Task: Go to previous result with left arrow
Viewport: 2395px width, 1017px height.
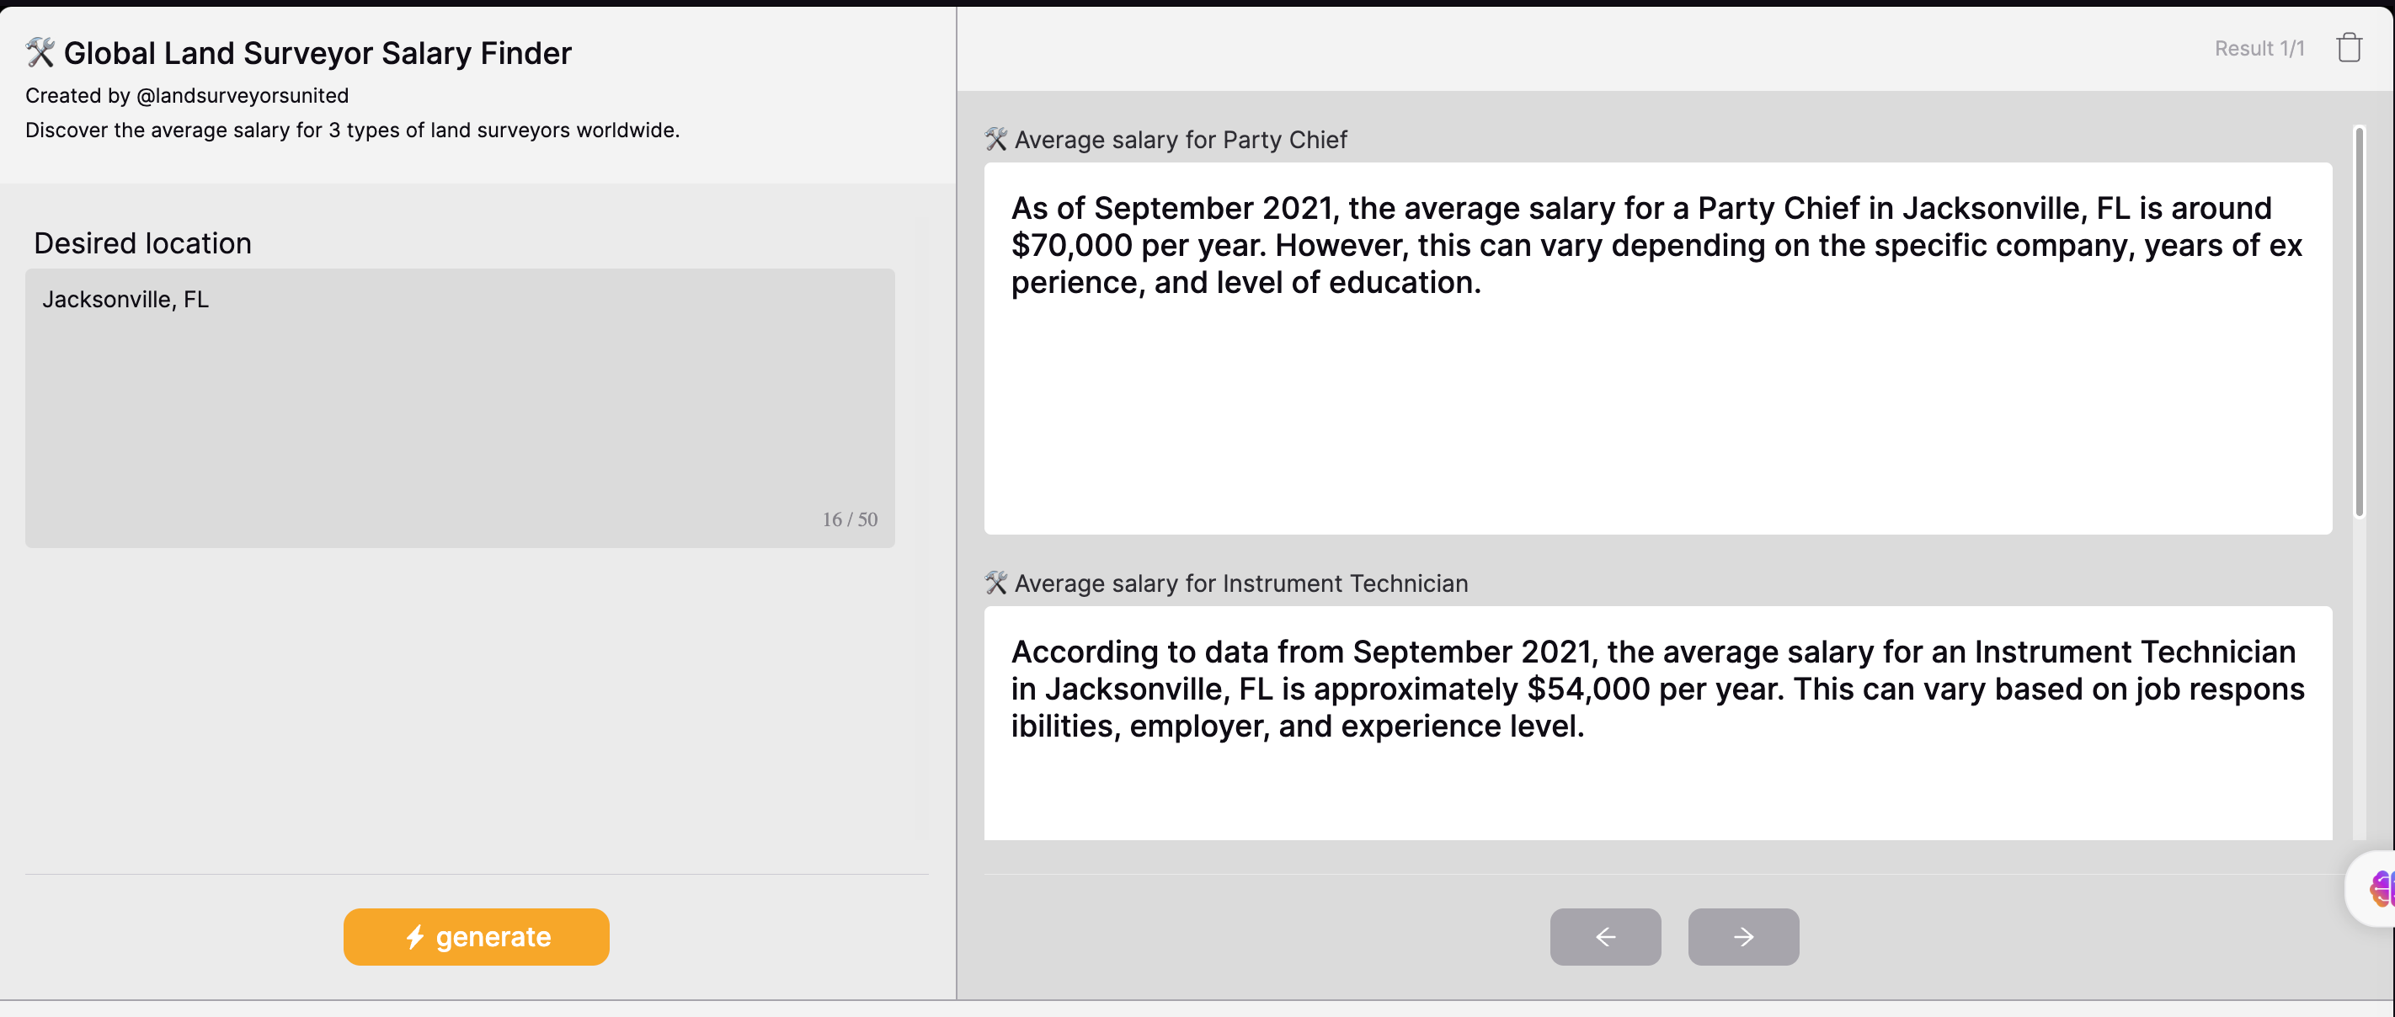Action: click(x=1605, y=937)
